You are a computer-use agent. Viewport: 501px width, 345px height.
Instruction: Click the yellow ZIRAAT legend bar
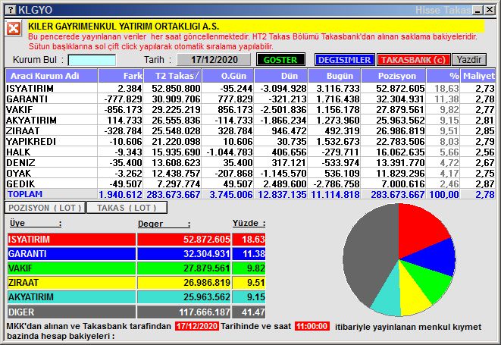pyautogui.click(x=71, y=283)
